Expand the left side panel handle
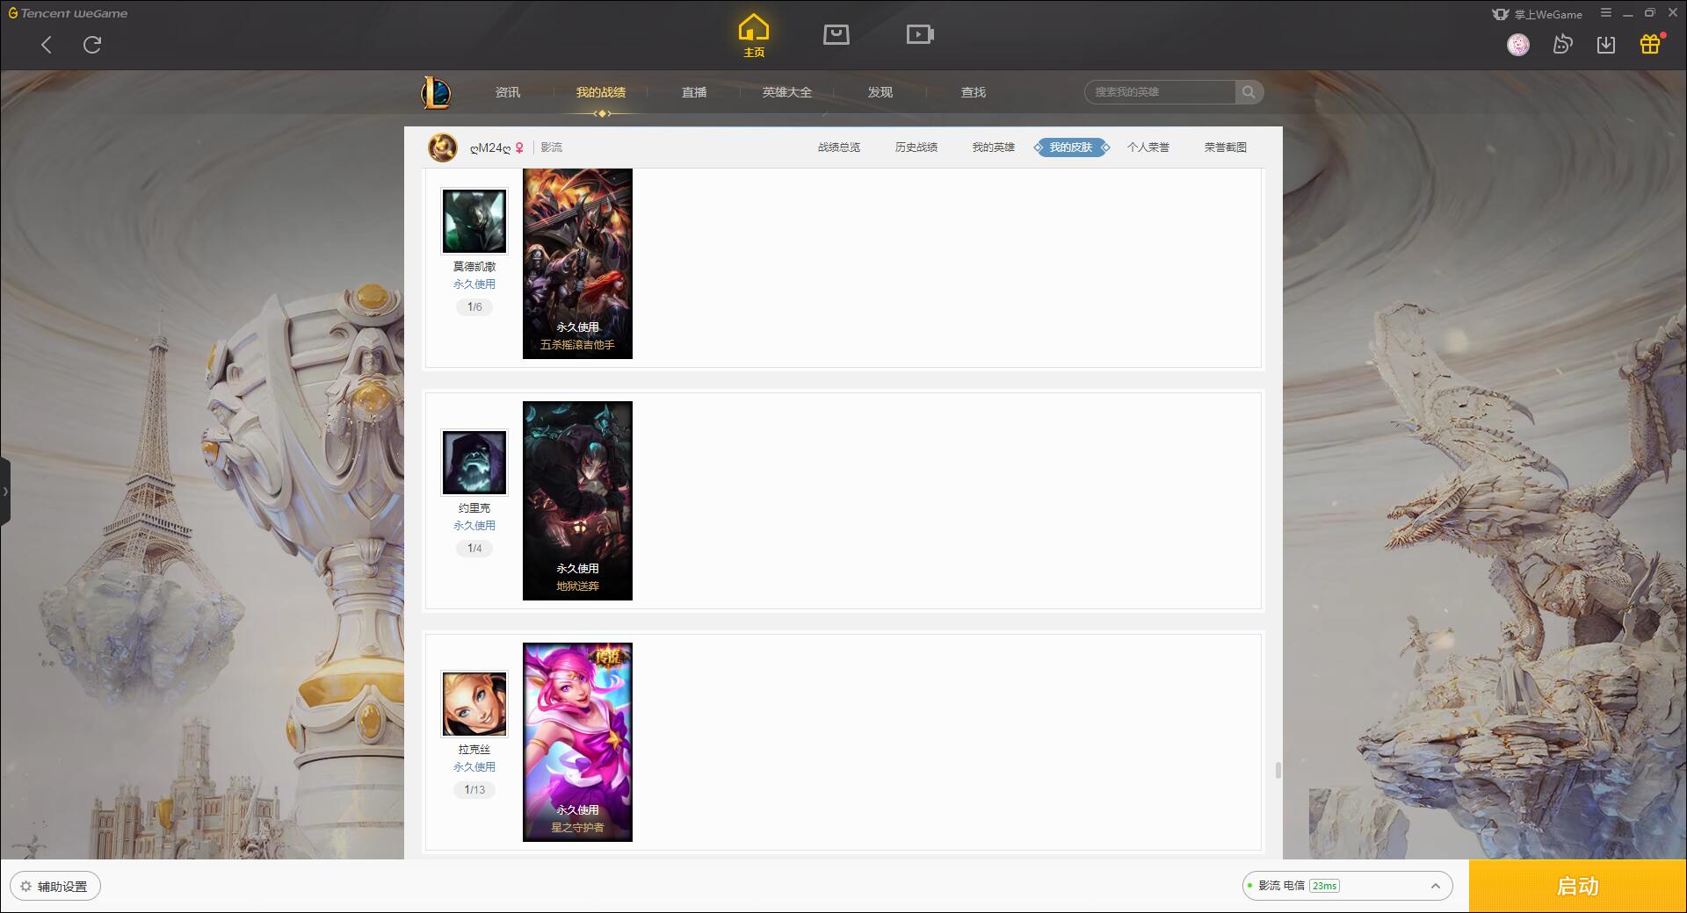The width and height of the screenshot is (1687, 913). (5, 492)
